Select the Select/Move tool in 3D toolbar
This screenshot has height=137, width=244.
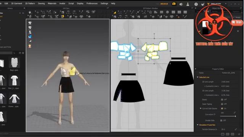point(37,12)
